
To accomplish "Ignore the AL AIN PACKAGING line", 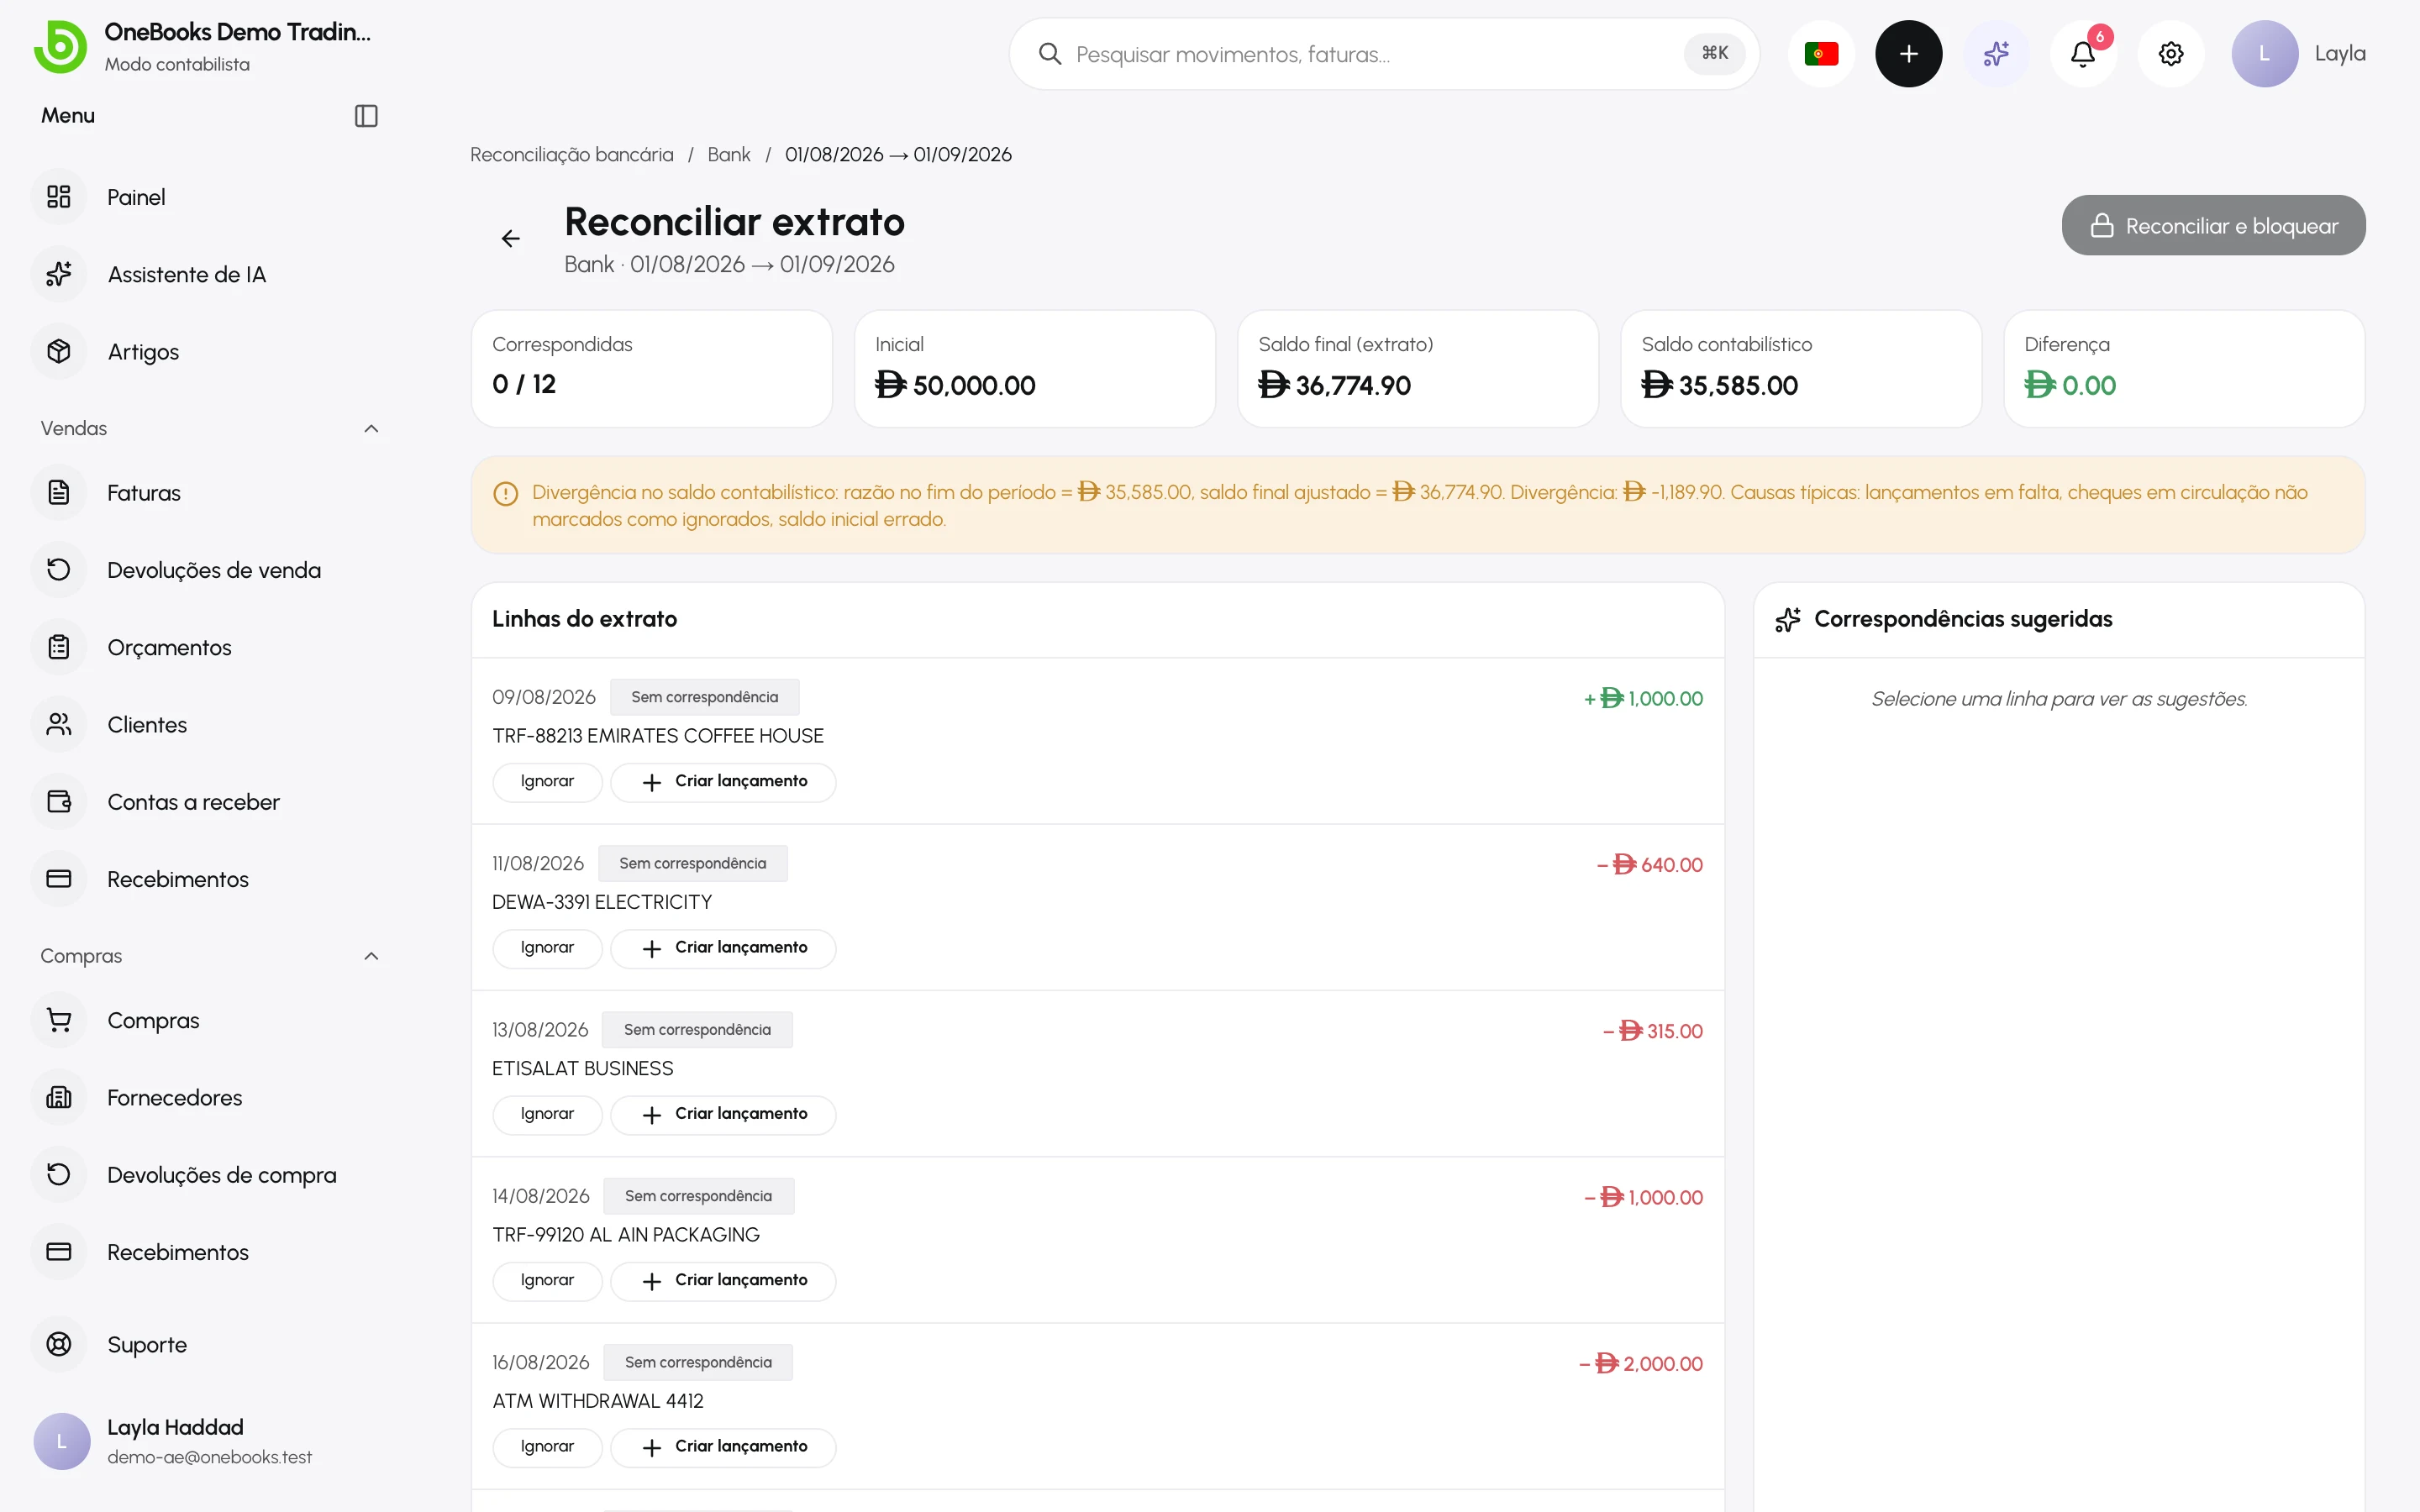I will click(547, 1280).
